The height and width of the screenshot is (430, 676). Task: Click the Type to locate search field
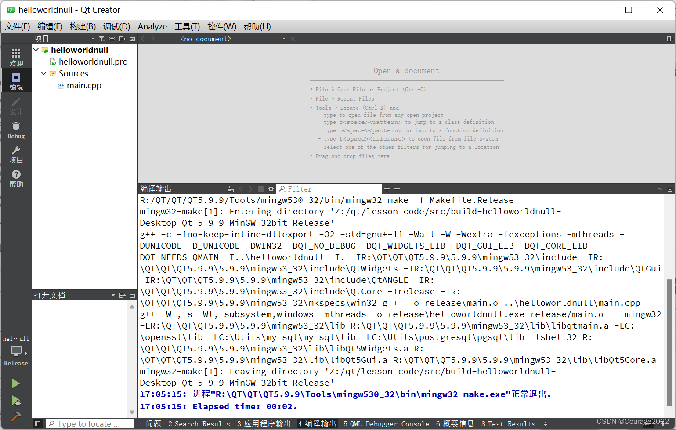[90, 424]
